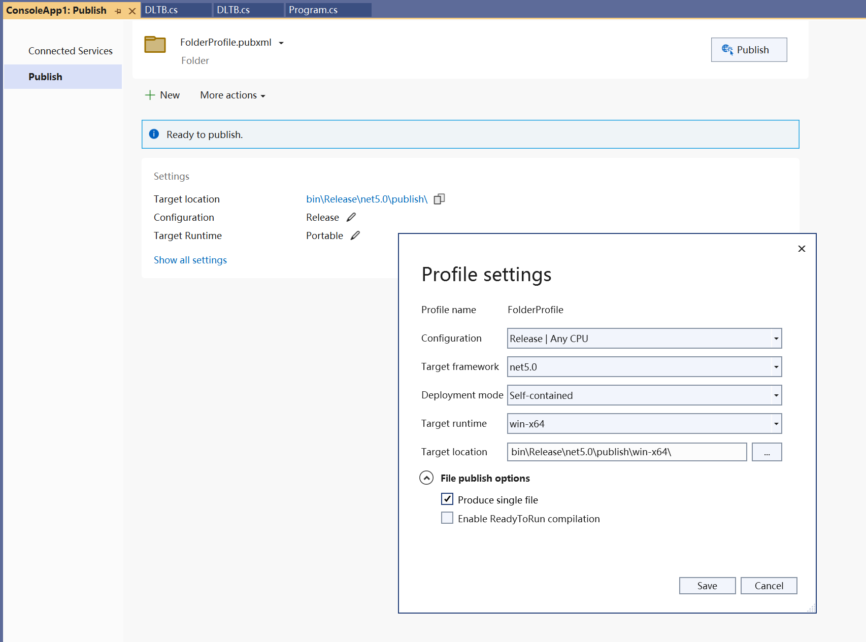Click the pin icon on ConsoleApp1 Publish tab
866x642 pixels.
(118, 11)
